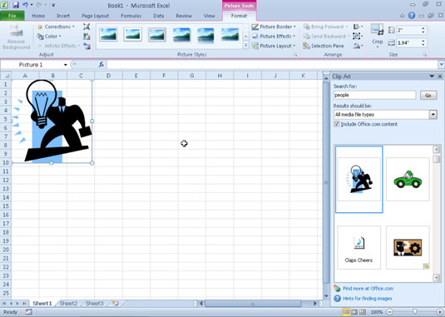Image resolution: width=445 pixels, height=317 pixels.
Task: Open the Corrections menu
Action: click(x=57, y=27)
